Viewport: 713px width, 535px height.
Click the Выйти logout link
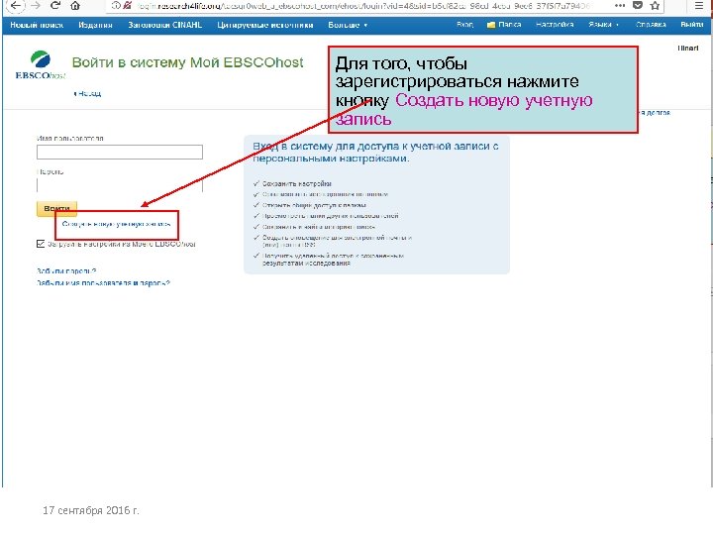pos(691,25)
